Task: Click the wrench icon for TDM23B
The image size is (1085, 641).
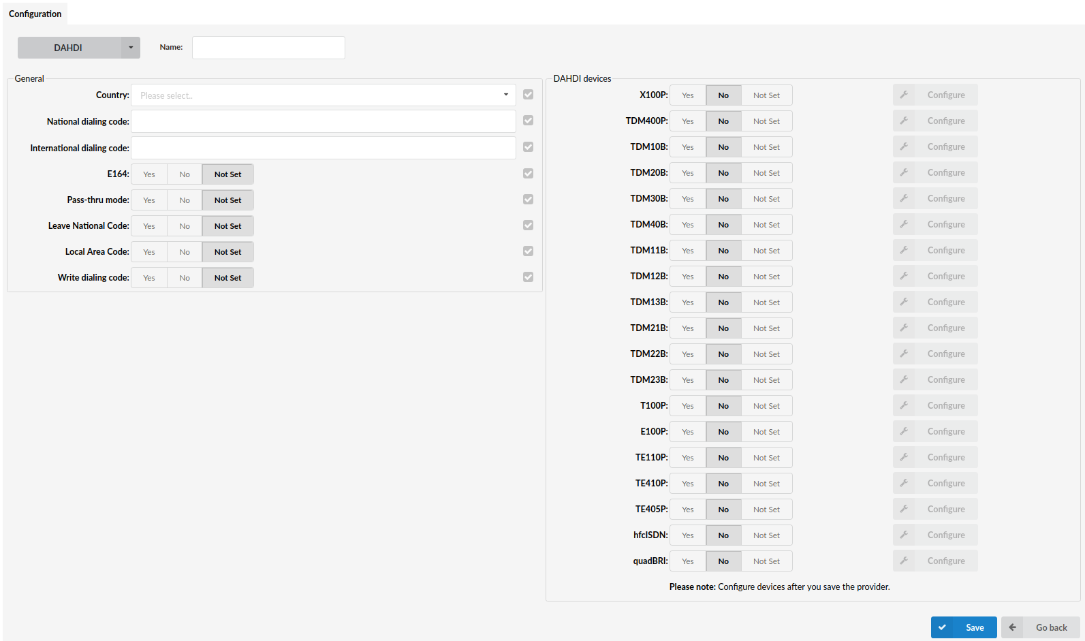Action: 904,379
